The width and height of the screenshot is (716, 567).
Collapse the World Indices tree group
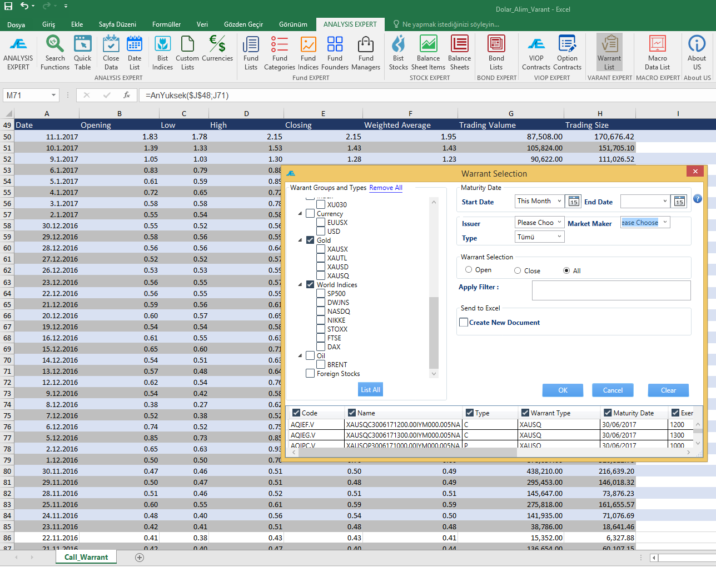(300, 285)
